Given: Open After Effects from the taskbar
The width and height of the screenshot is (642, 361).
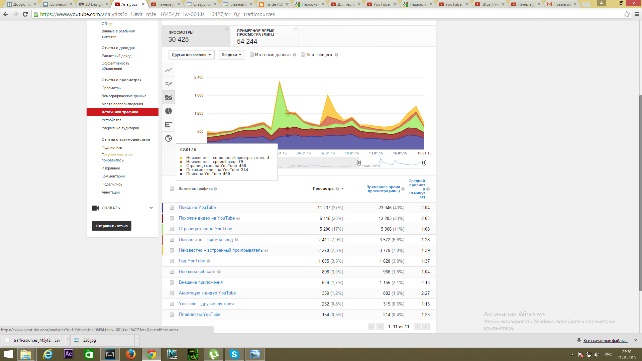Looking at the screenshot, I should (69, 354).
